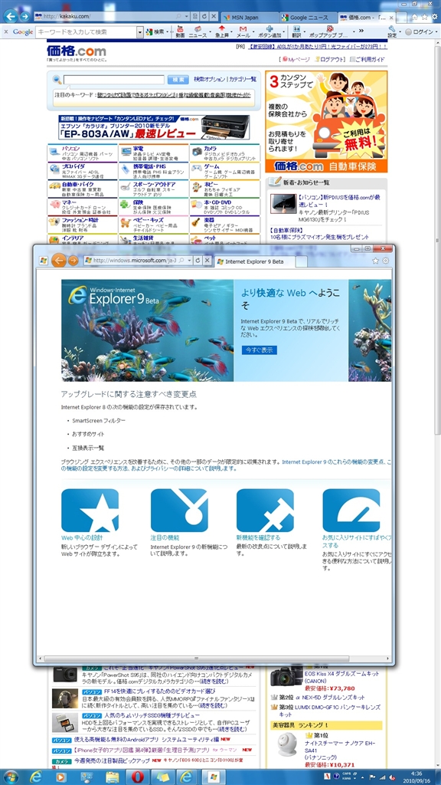Click back button in IE9 Beta window
The image size is (441, 785).
click(58, 261)
